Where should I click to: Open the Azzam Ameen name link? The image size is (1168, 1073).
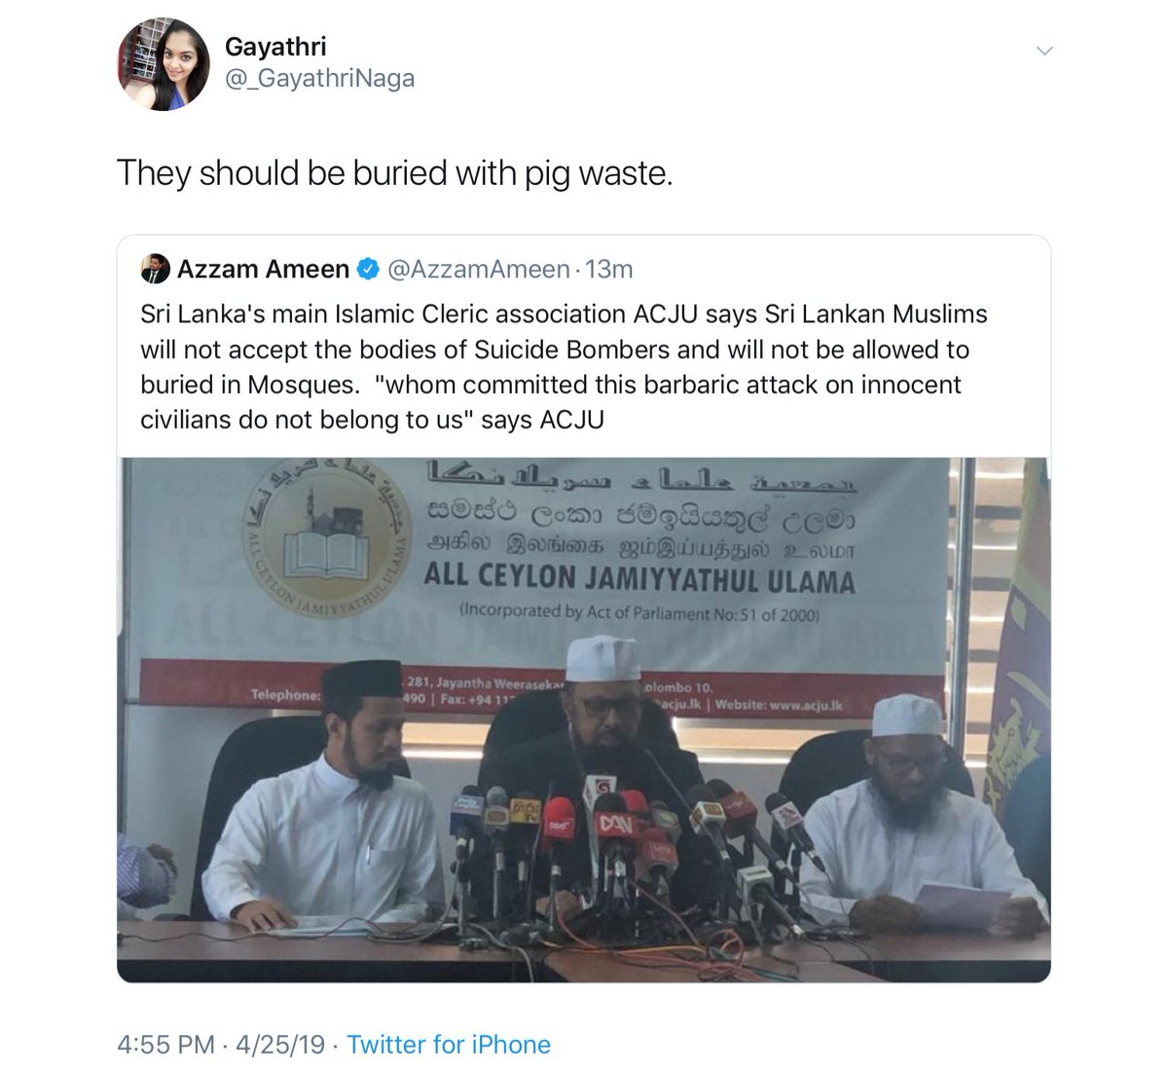coord(263,269)
